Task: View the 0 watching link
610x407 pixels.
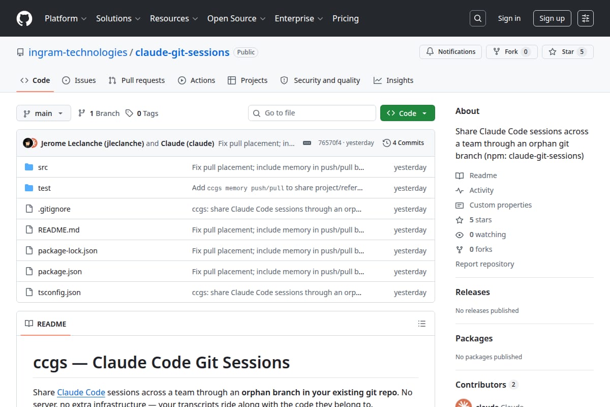Action: click(481, 235)
